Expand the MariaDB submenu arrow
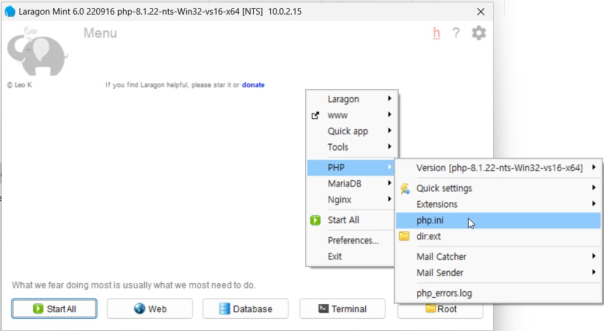The image size is (604, 331). pyautogui.click(x=389, y=183)
